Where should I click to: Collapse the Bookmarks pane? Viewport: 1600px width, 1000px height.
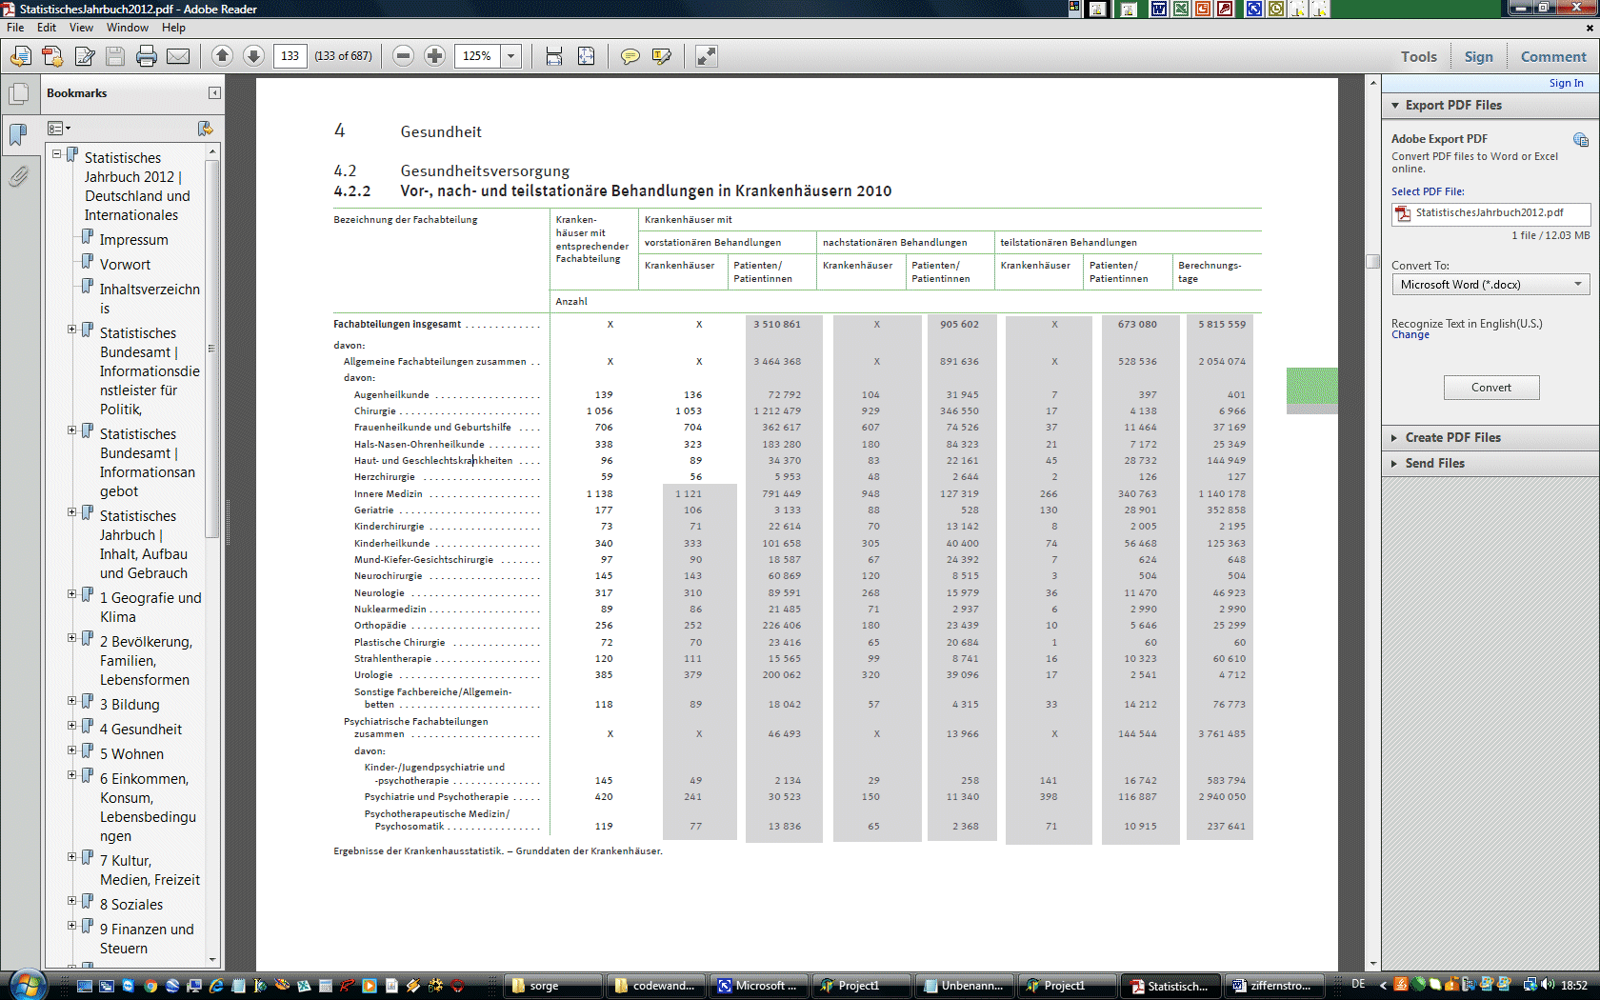pyautogui.click(x=214, y=92)
